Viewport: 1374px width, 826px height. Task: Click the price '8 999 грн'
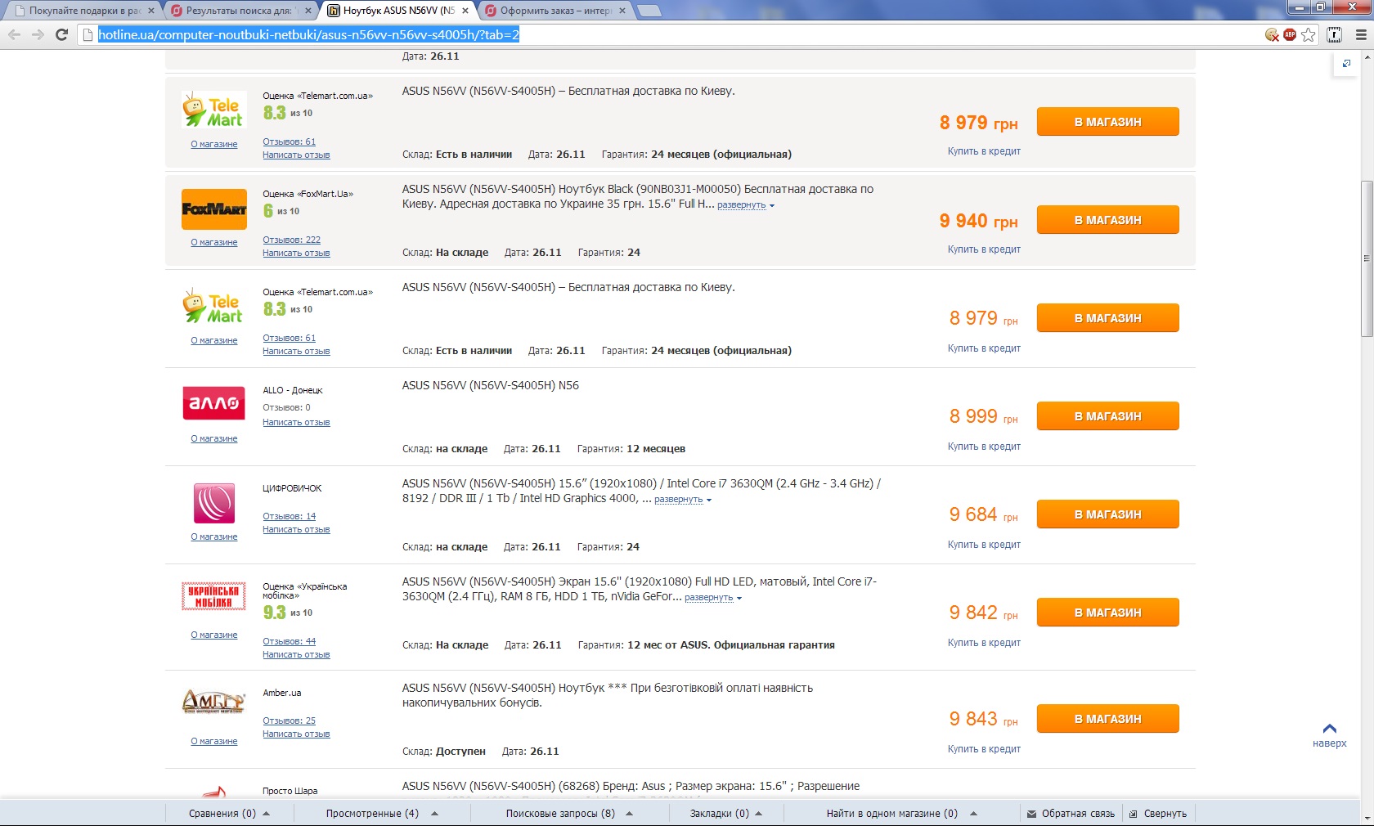[983, 416]
